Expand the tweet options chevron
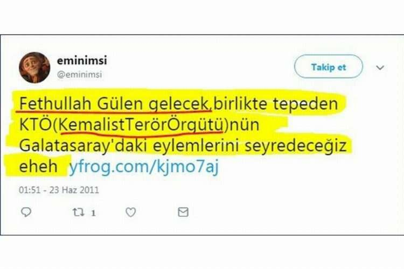Viewport: 404px width, 269px height. [x=380, y=67]
